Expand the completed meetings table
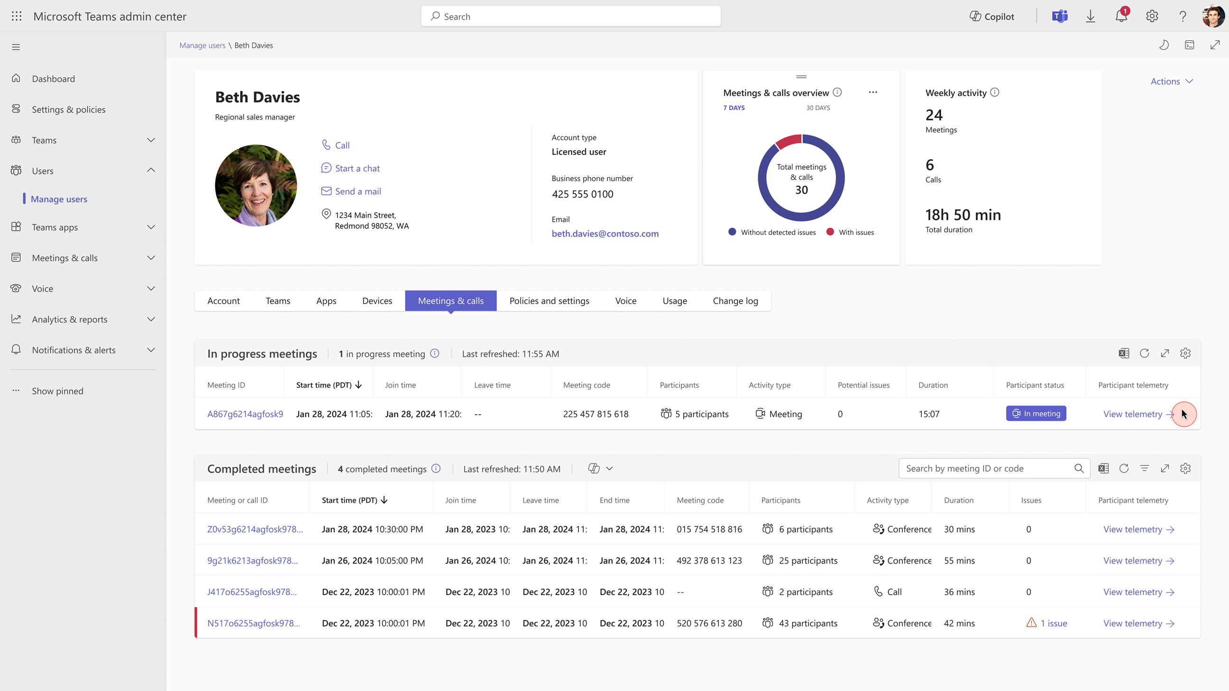The width and height of the screenshot is (1229, 691). pyautogui.click(x=1165, y=468)
